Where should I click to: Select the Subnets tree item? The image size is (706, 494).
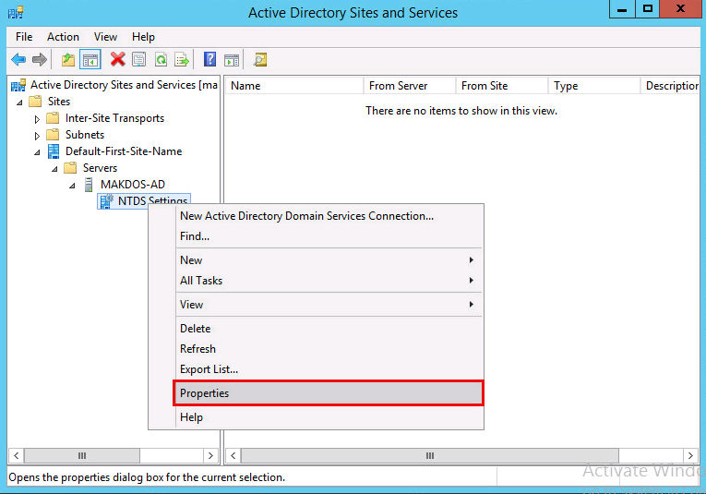pos(85,135)
